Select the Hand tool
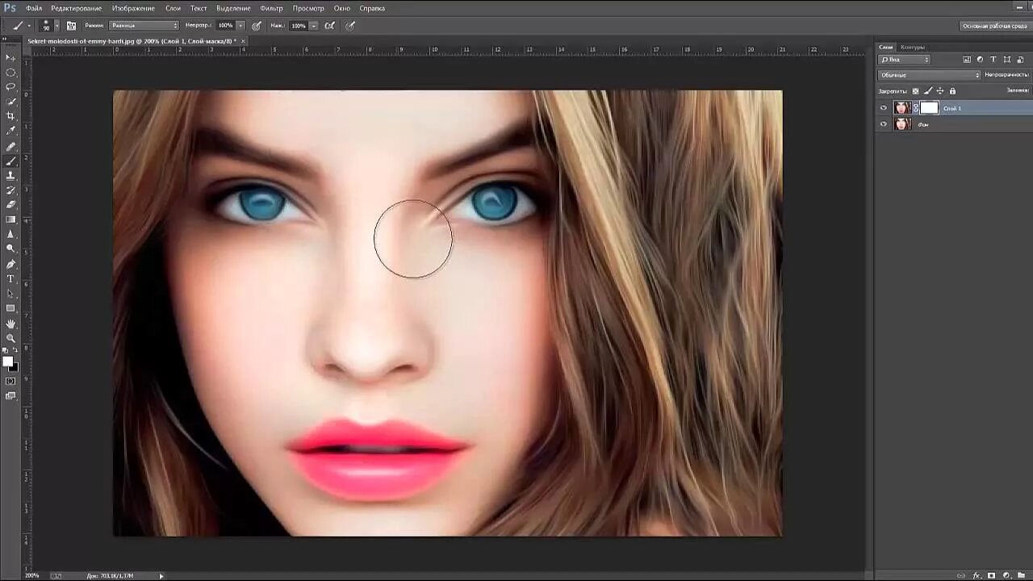Viewport: 1033px width, 581px height. [10, 324]
